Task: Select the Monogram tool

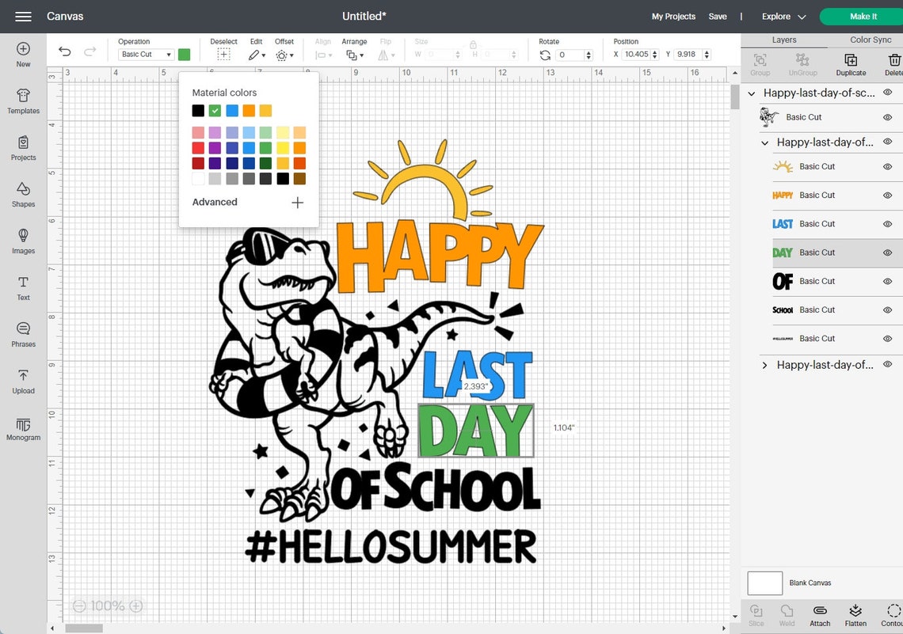Action: tap(22, 429)
